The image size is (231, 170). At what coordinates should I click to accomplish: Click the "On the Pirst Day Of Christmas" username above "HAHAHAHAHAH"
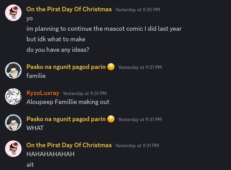click(69, 145)
